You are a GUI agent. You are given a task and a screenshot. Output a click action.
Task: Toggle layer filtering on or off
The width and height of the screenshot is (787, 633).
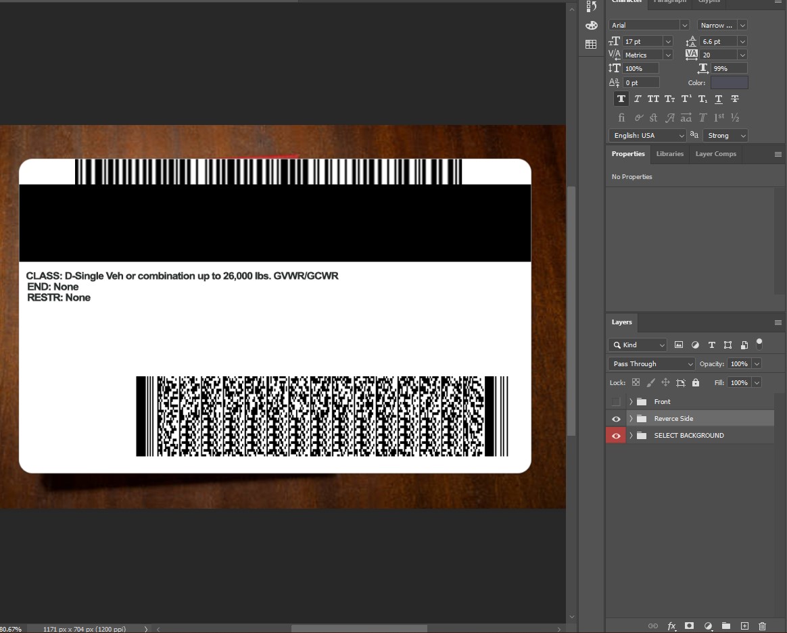(x=759, y=344)
